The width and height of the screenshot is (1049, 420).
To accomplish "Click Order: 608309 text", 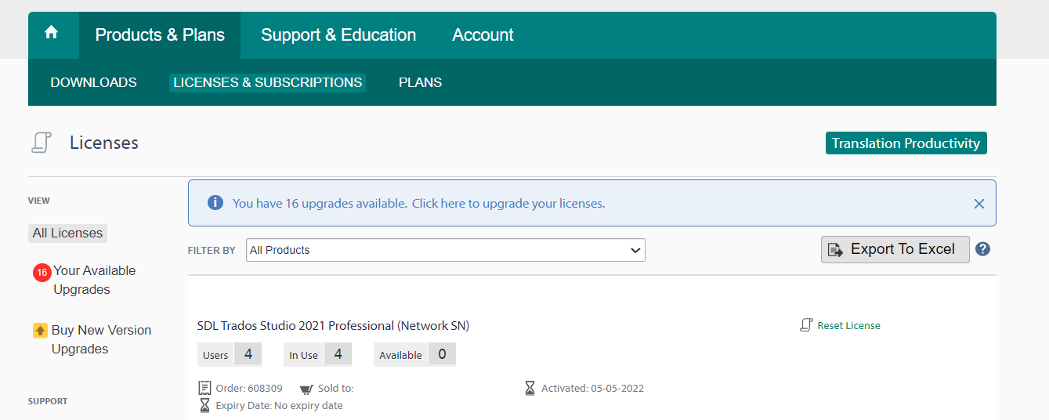I will [249, 388].
